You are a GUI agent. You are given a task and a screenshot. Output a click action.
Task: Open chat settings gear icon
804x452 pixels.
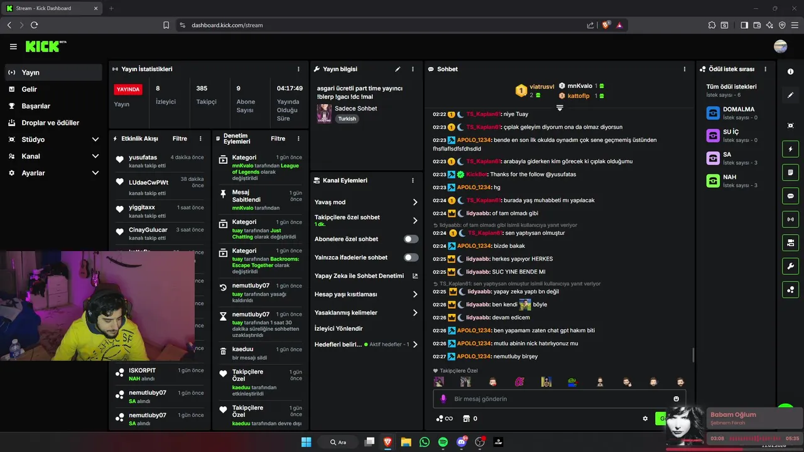(x=645, y=419)
